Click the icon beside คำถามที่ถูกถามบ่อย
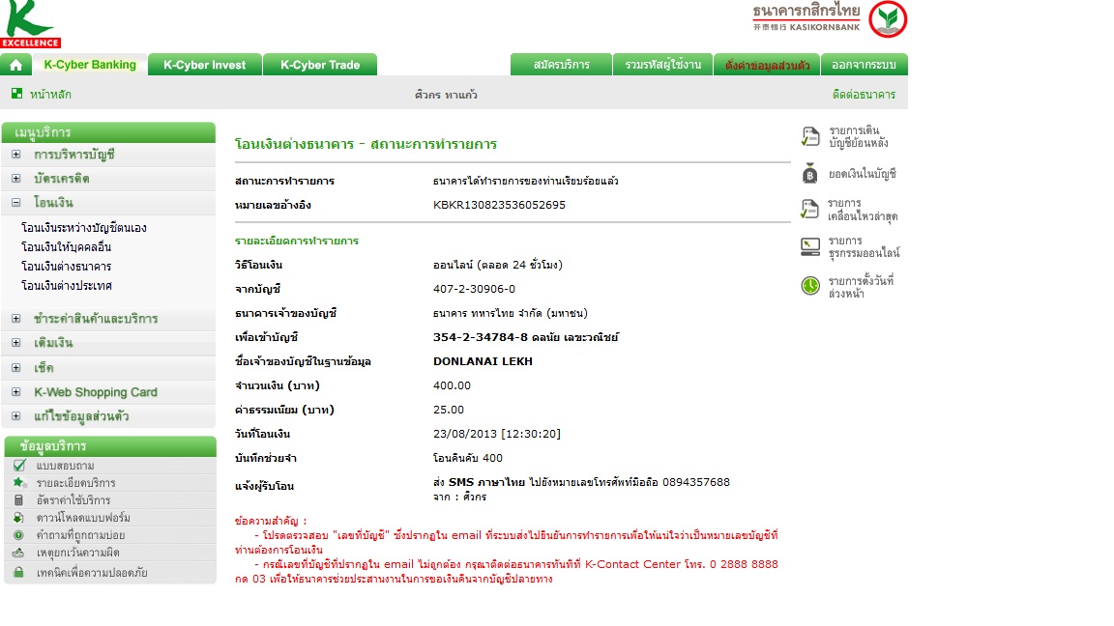This screenshot has height=626, width=1114. [18, 535]
